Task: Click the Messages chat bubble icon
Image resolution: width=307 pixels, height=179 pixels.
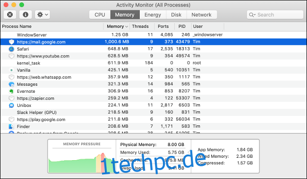Action: coord(11,84)
